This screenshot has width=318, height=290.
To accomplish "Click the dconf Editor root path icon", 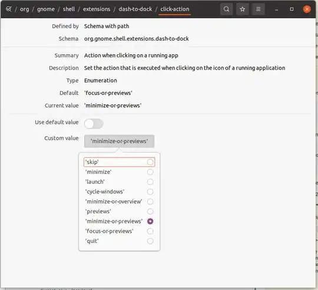I will pyautogui.click(x=8, y=9).
